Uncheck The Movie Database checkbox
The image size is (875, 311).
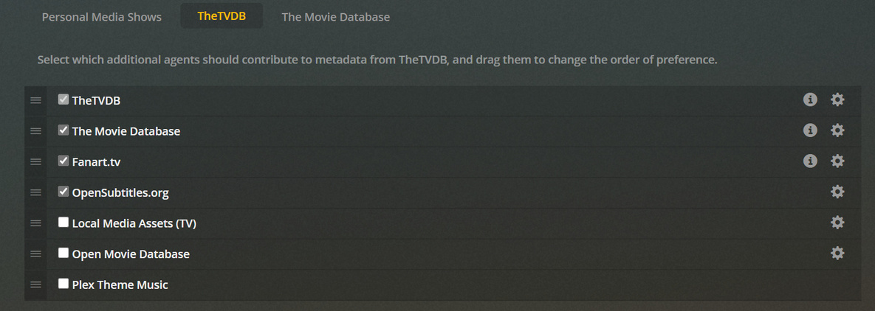(64, 130)
